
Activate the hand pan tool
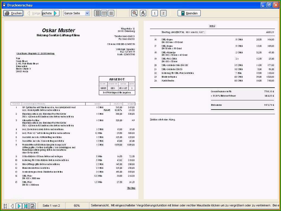[x=143, y=13]
